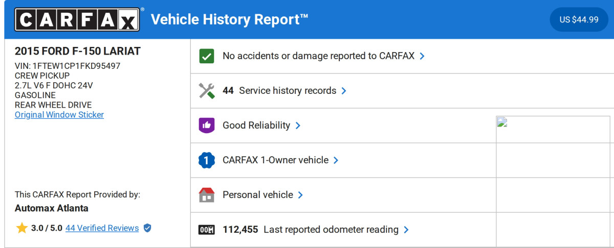Open the 44 Verified Reviews link

[x=102, y=228]
